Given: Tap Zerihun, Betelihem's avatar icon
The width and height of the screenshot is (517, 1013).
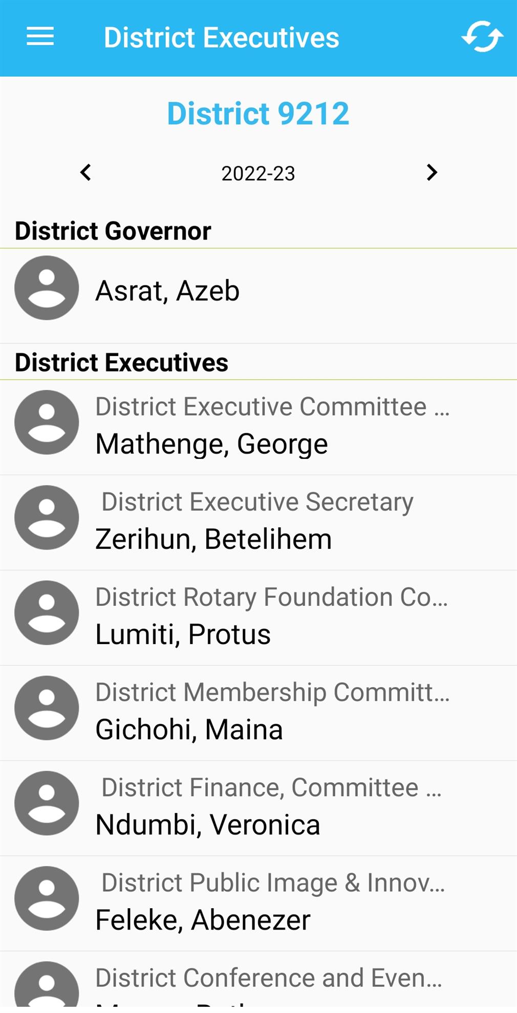Looking at the screenshot, I should point(47,518).
